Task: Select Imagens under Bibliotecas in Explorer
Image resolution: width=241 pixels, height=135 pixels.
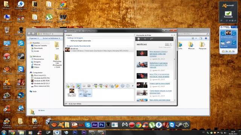Action: coord(36,62)
